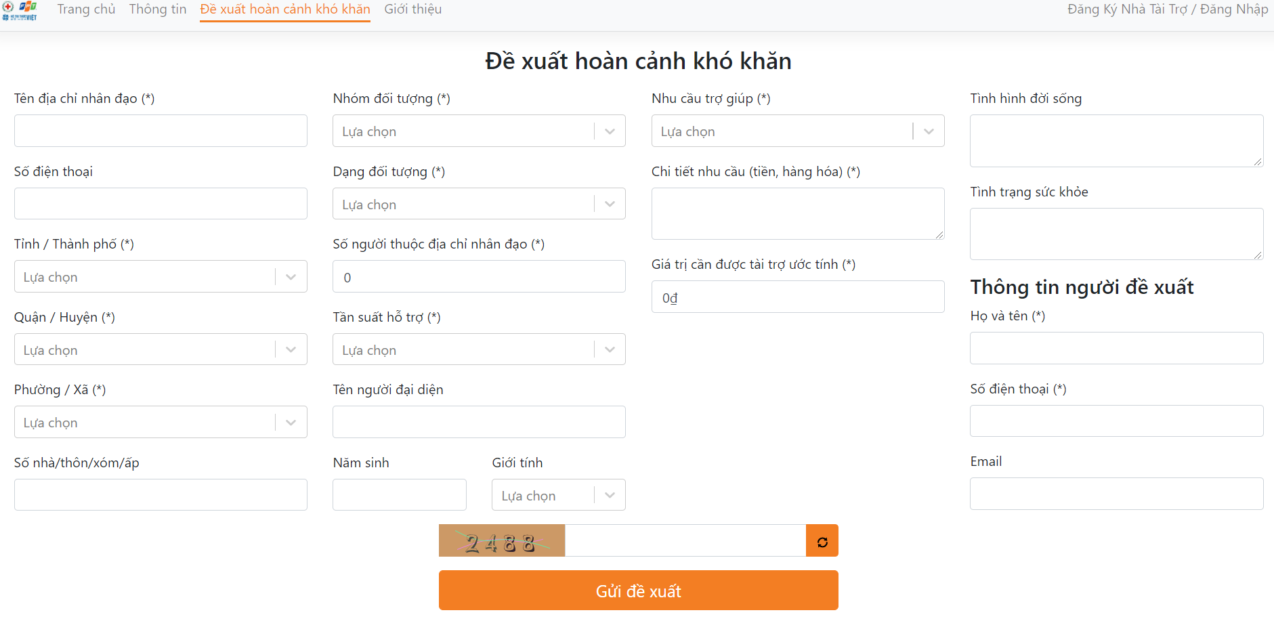This screenshot has height=621, width=1274.
Task: Open the Tần suất hỗ trợ dropdown
Action: (x=478, y=350)
